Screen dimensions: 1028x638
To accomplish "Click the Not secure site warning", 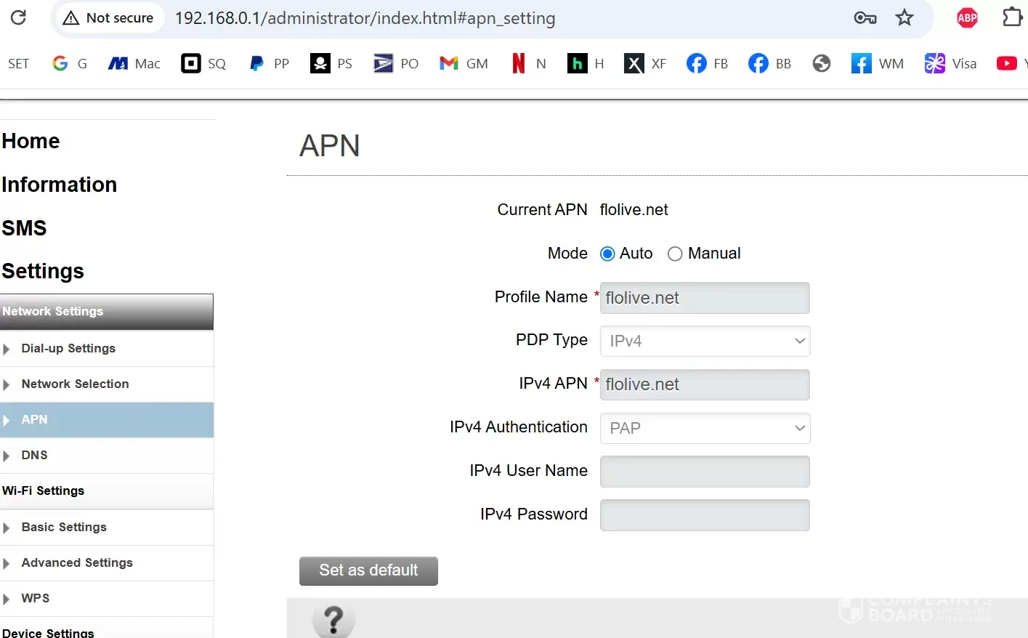I will tap(108, 18).
